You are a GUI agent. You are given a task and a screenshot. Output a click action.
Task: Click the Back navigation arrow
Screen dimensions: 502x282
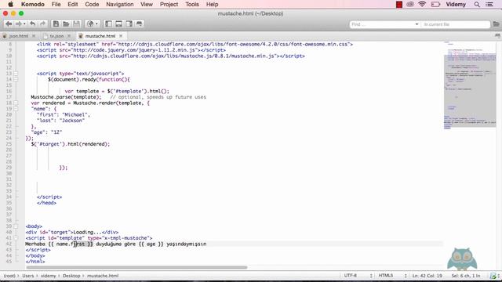(x=9, y=24)
